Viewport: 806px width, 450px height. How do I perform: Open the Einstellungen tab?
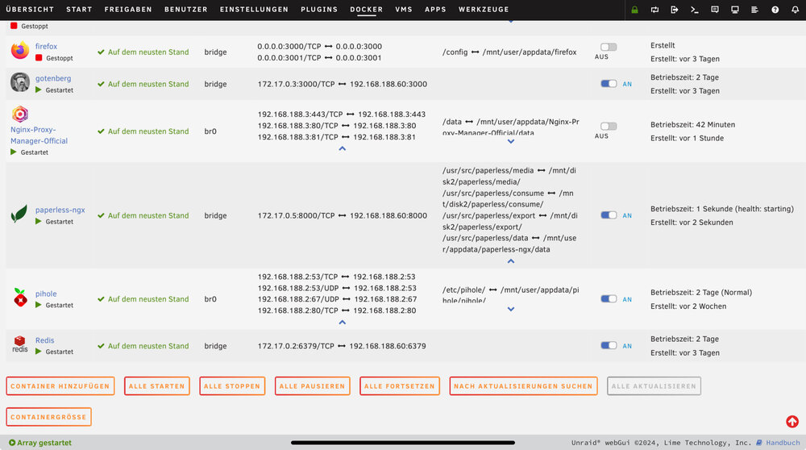(254, 9)
